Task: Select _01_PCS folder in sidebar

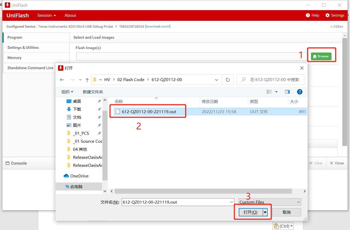Action: pyautogui.click(x=81, y=133)
